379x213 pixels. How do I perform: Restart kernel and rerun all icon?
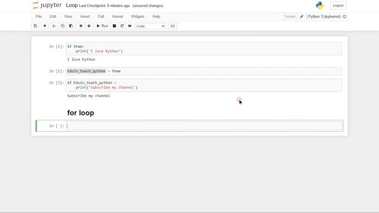click(130, 26)
